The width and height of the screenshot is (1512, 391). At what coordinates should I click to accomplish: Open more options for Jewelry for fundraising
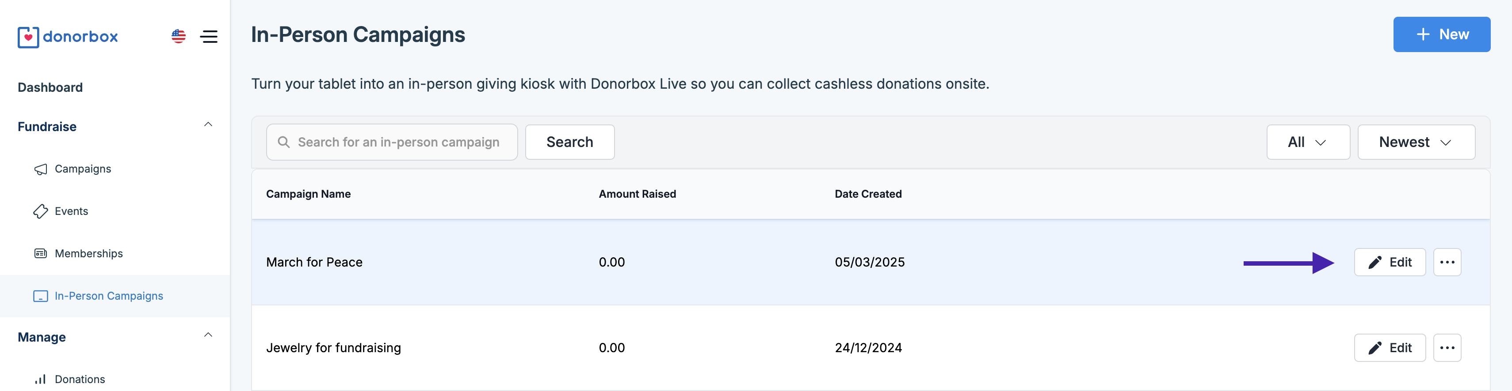pos(1446,348)
